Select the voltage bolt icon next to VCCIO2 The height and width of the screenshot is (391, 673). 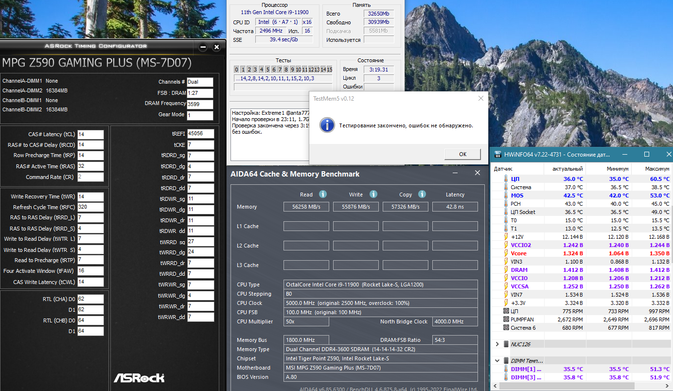pyautogui.click(x=506, y=245)
